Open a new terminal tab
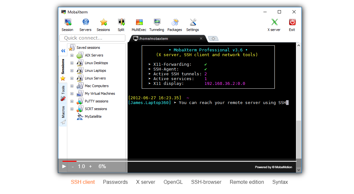Image resolution: width=354 pixels, height=194 pixels. coord(213,38)
